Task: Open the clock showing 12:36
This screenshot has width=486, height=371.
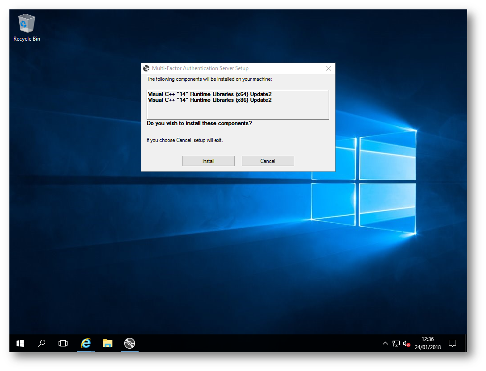Action: pyautogui.click(x=428, y=343)
